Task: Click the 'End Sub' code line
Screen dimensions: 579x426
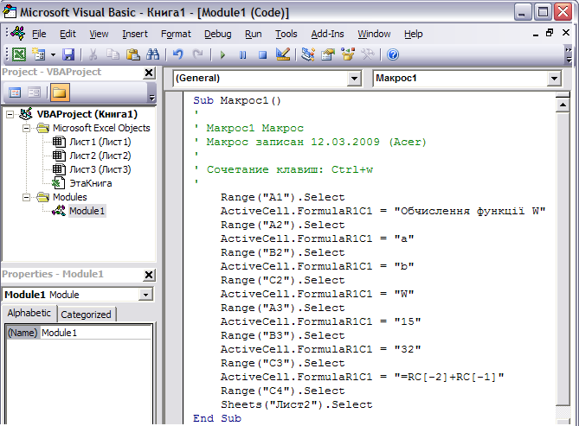Action: pyautogui.click(x=217, y=418)
